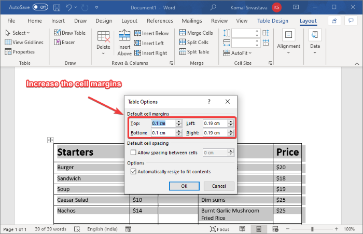Click the spelling proofing status icon
The height and width of the screenshot is (234, 363).
(x=77, y=229)
